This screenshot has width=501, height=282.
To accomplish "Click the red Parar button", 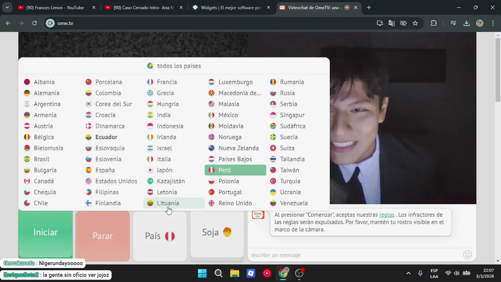I will click(103, 236).
